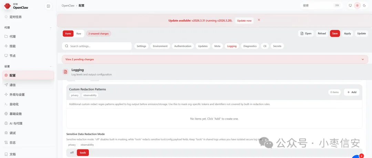Open the Diagnostics tab
372x158 pixels.
pyautogui.click(x=250, y=46)
